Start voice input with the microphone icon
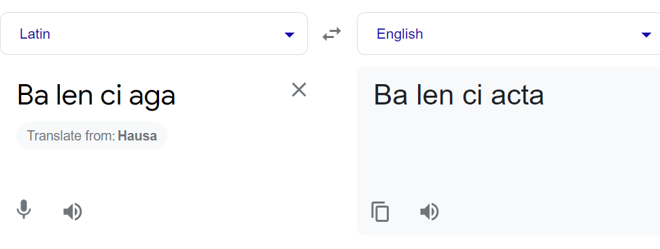 point(24,210)
